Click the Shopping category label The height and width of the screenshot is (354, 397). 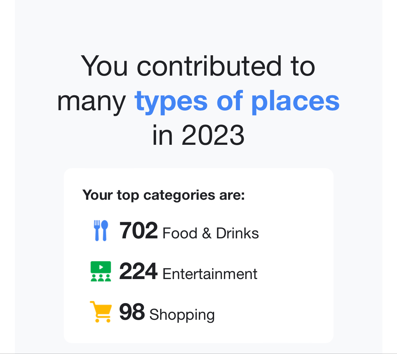(x=182, y=315)
